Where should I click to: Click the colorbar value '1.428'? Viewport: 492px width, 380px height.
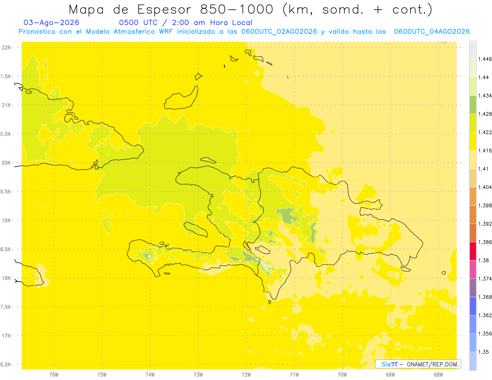(x=485, y=114)
